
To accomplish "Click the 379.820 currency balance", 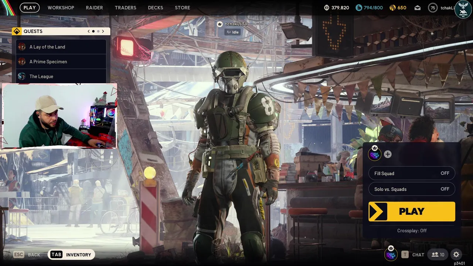I will coord(340,8).
